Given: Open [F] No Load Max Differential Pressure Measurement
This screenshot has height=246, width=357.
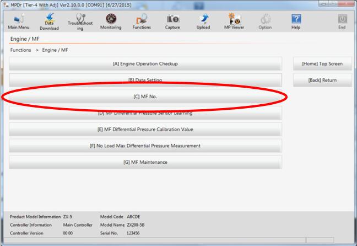Looking at the screenshot, I should point(145,146).
